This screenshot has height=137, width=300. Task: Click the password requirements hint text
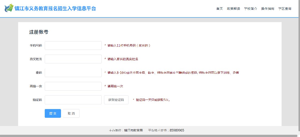(x=173, y=73)
